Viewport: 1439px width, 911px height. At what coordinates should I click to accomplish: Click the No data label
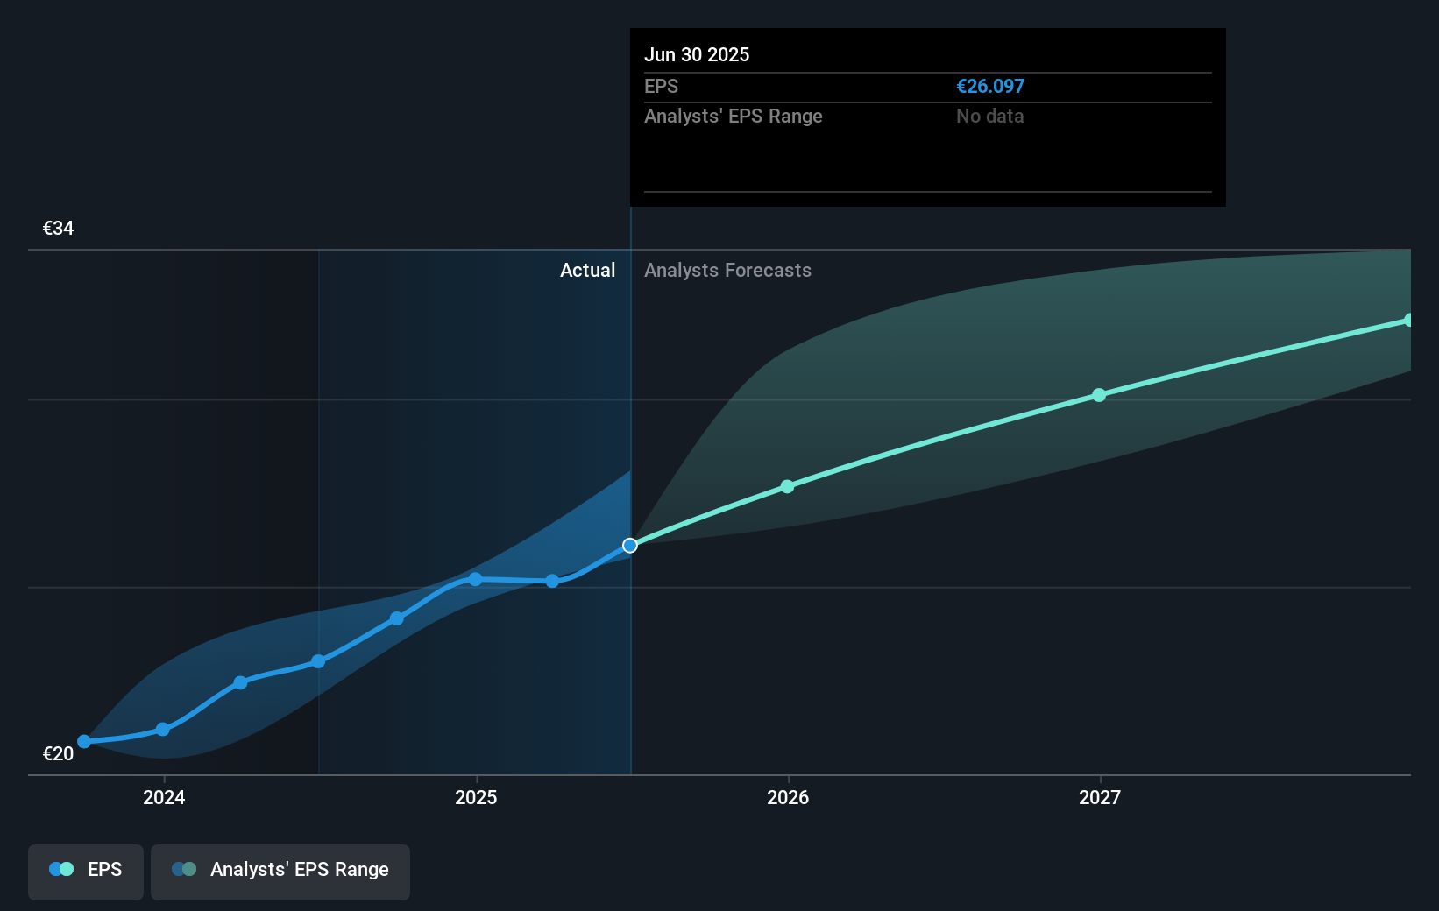[x=989, y=116]
